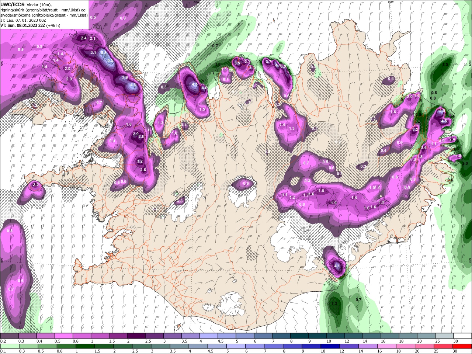Click the 2.9 value in the western snow area
Screen dimensions: 472x354
[136, 134]
